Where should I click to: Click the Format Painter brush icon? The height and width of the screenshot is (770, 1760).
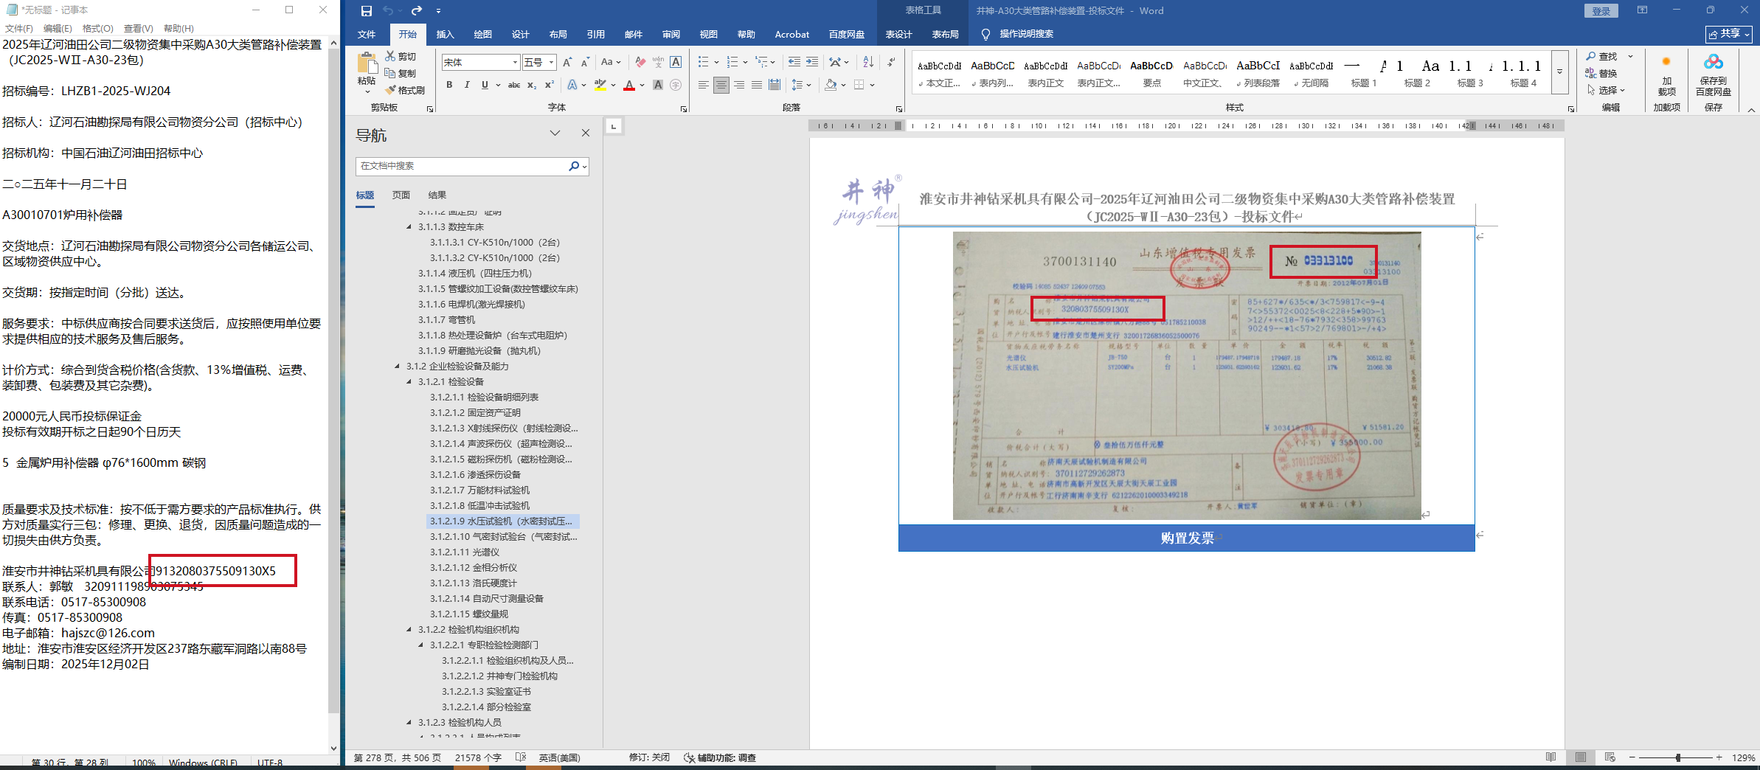point(391,90)
